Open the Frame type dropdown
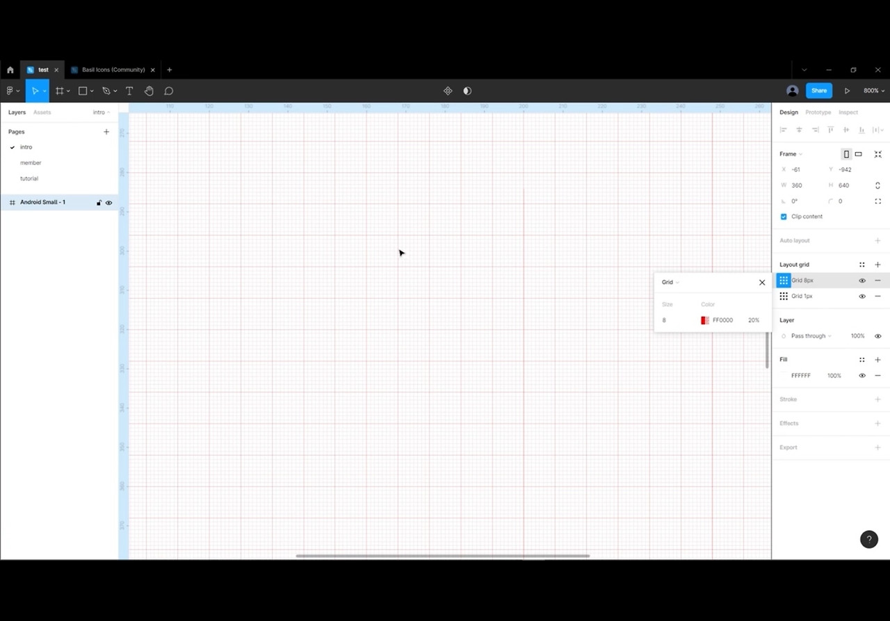Viewport: 890px width, 621px height. point(791,154)
